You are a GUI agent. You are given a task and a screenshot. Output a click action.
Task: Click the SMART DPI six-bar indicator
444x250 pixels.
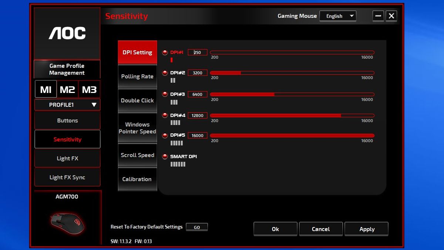click(178, 164)
